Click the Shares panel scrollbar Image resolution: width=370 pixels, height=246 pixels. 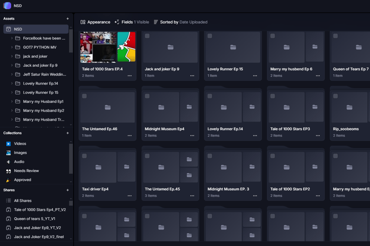pos(71,203)
